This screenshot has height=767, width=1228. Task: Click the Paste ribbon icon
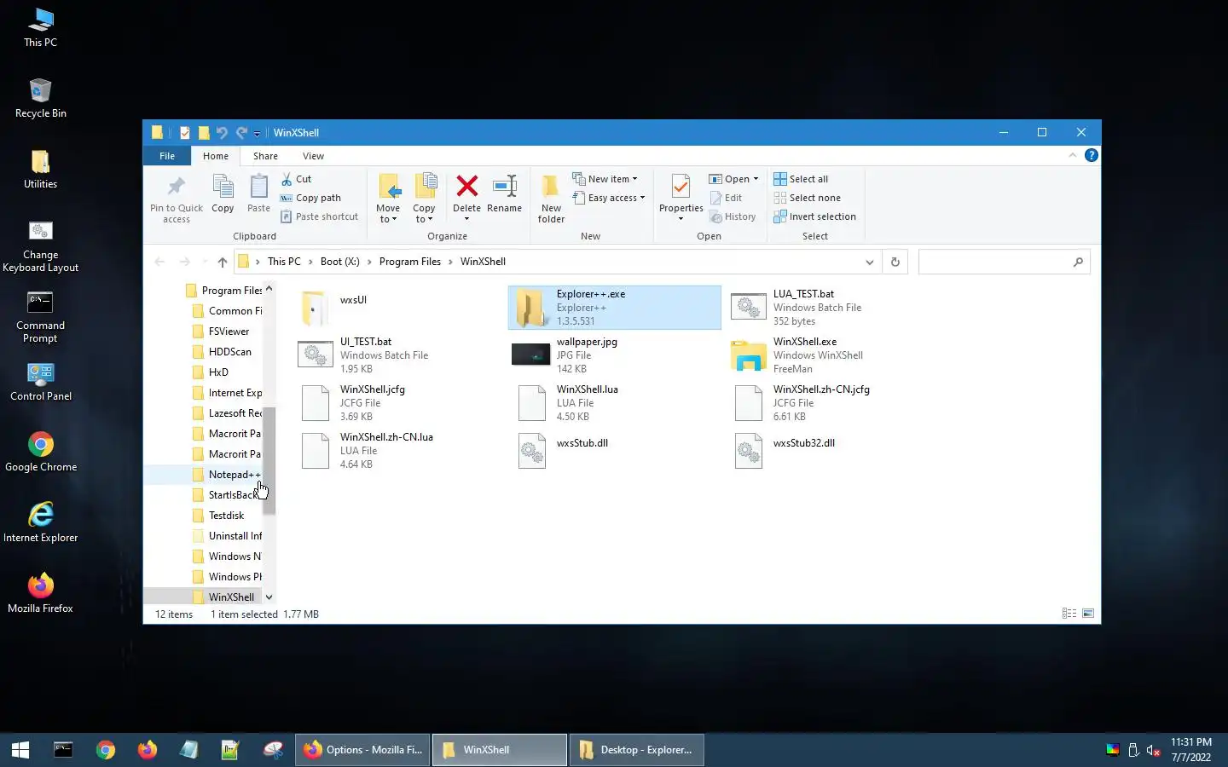[x=258, y=193]
